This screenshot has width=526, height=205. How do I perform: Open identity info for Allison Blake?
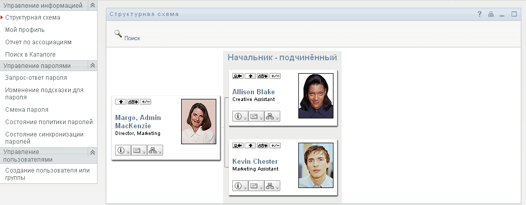point(240,116)
